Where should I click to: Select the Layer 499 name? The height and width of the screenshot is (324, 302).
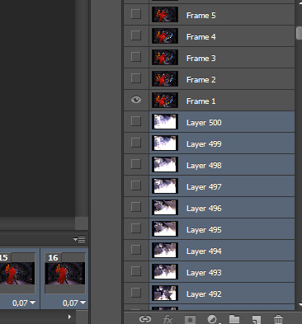204,144
